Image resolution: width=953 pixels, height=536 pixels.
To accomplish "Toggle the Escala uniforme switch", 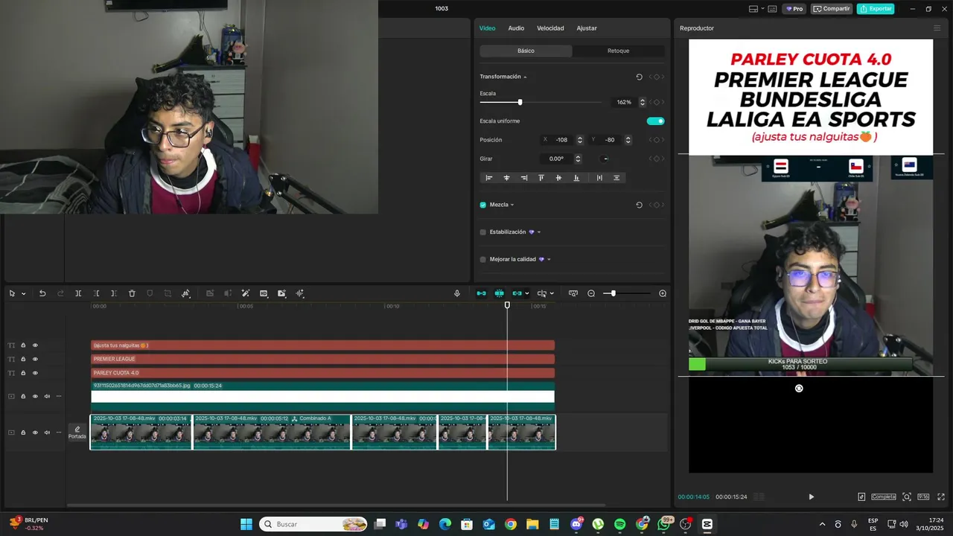I will 655,121.
